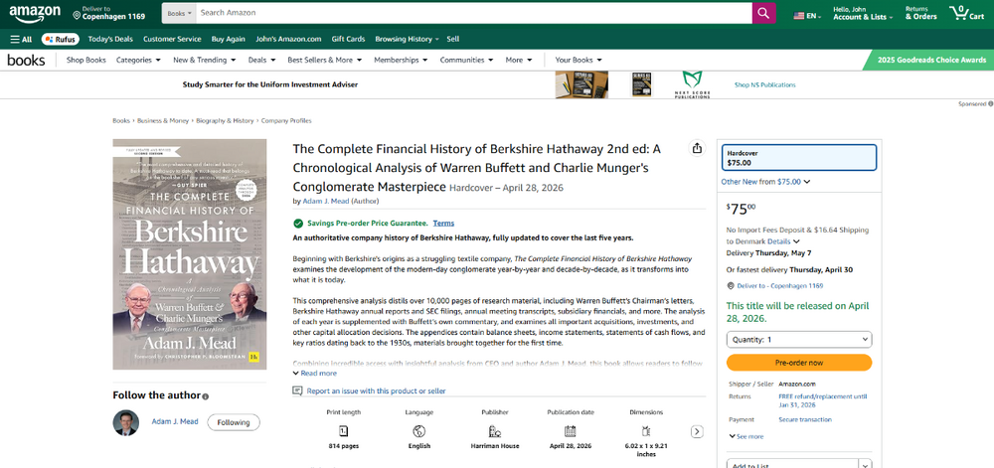Open the All hamburger menu
Image resolution: width=994 pixels, height=468 pixels.
coord(21,40)
